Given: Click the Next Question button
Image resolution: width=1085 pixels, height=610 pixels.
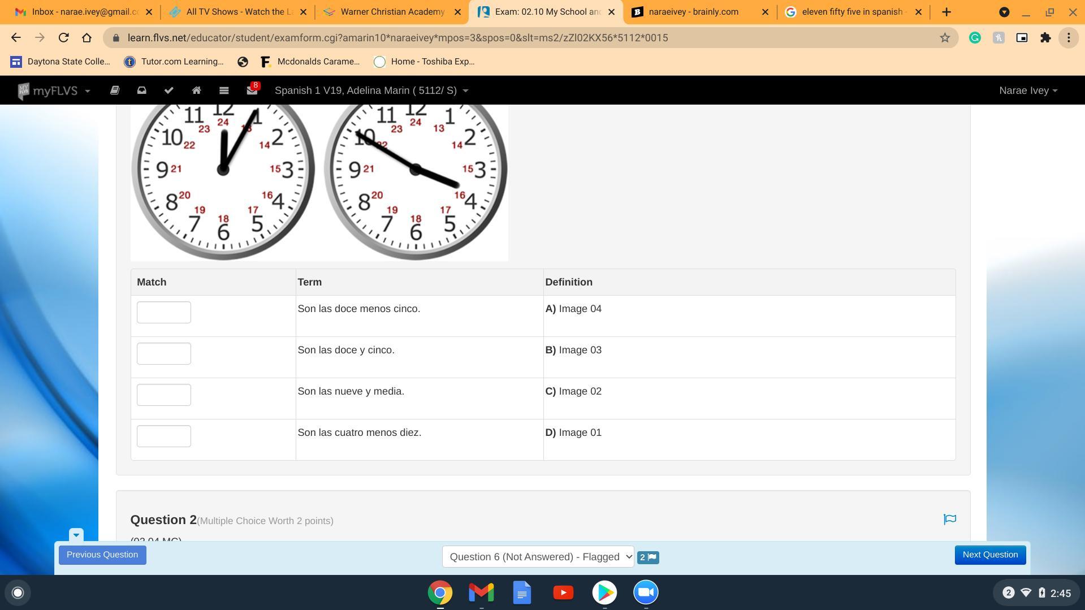Looking at the screenshot, I should (x=990, y=555).
